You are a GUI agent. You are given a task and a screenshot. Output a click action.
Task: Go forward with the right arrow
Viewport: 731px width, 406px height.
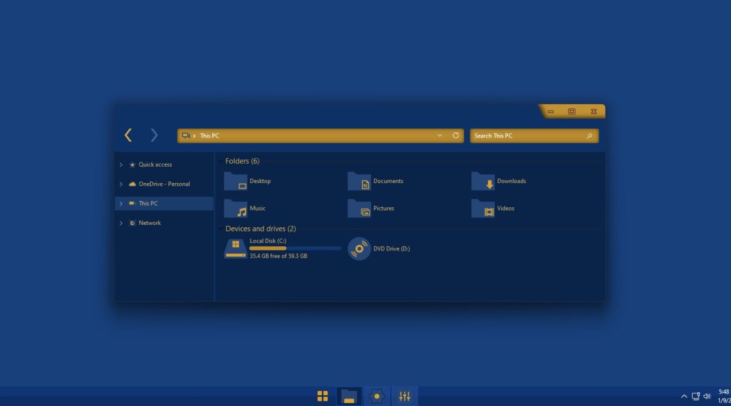(x=154, y=135)
